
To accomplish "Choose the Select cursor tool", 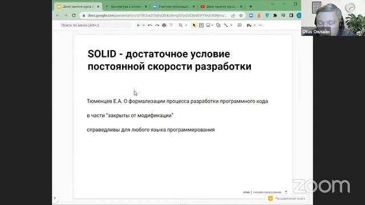I will coord(194,25).
